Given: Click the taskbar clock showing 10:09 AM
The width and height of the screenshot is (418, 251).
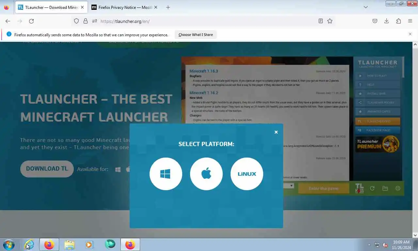Looking at the screenshot, I should pyautogui.click(x=401, y=244).
